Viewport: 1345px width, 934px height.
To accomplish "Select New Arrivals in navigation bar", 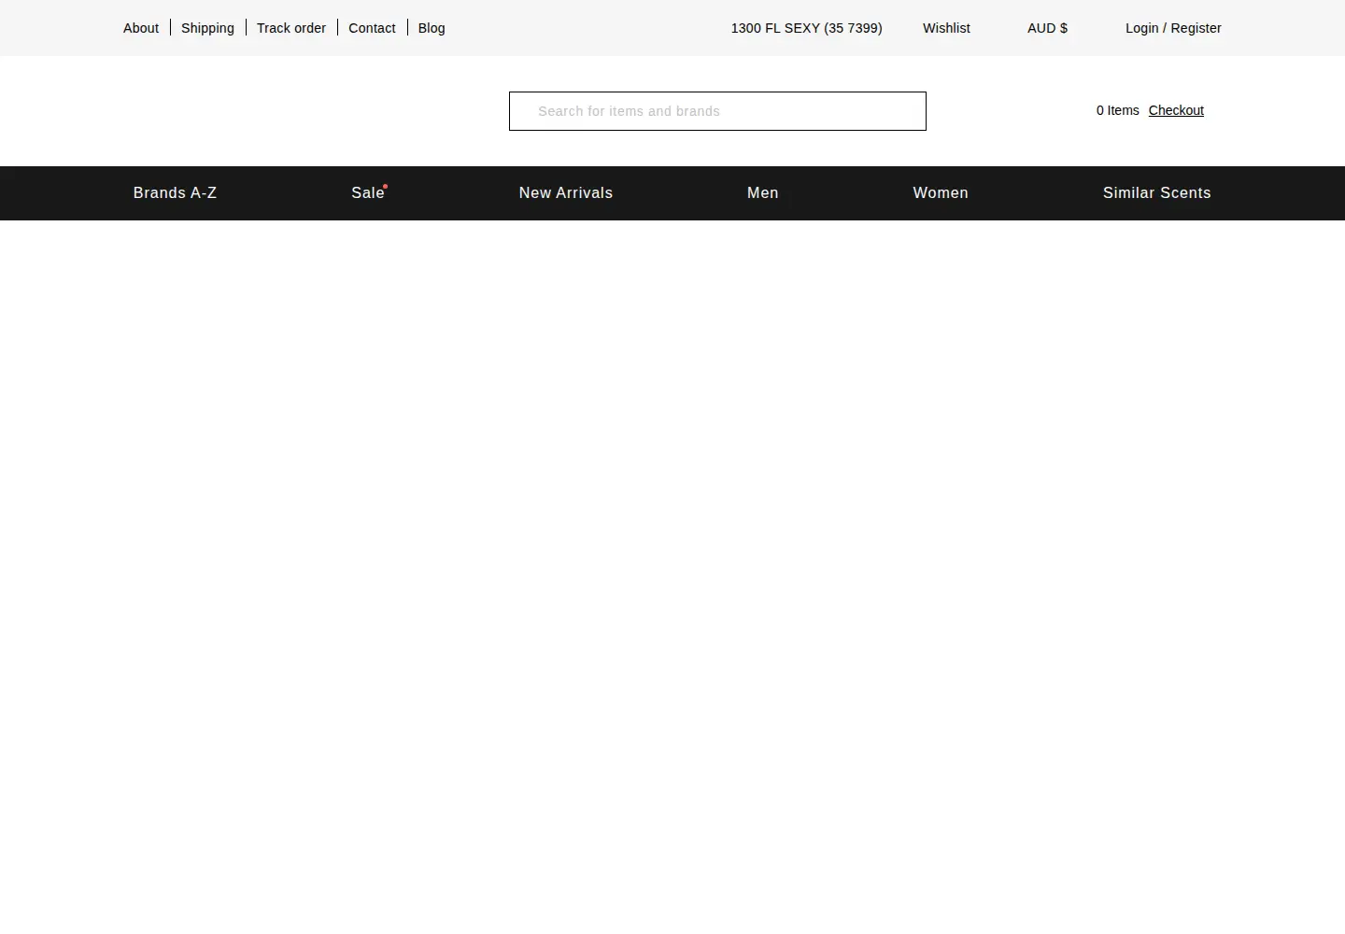I will [x=566, y=193].
